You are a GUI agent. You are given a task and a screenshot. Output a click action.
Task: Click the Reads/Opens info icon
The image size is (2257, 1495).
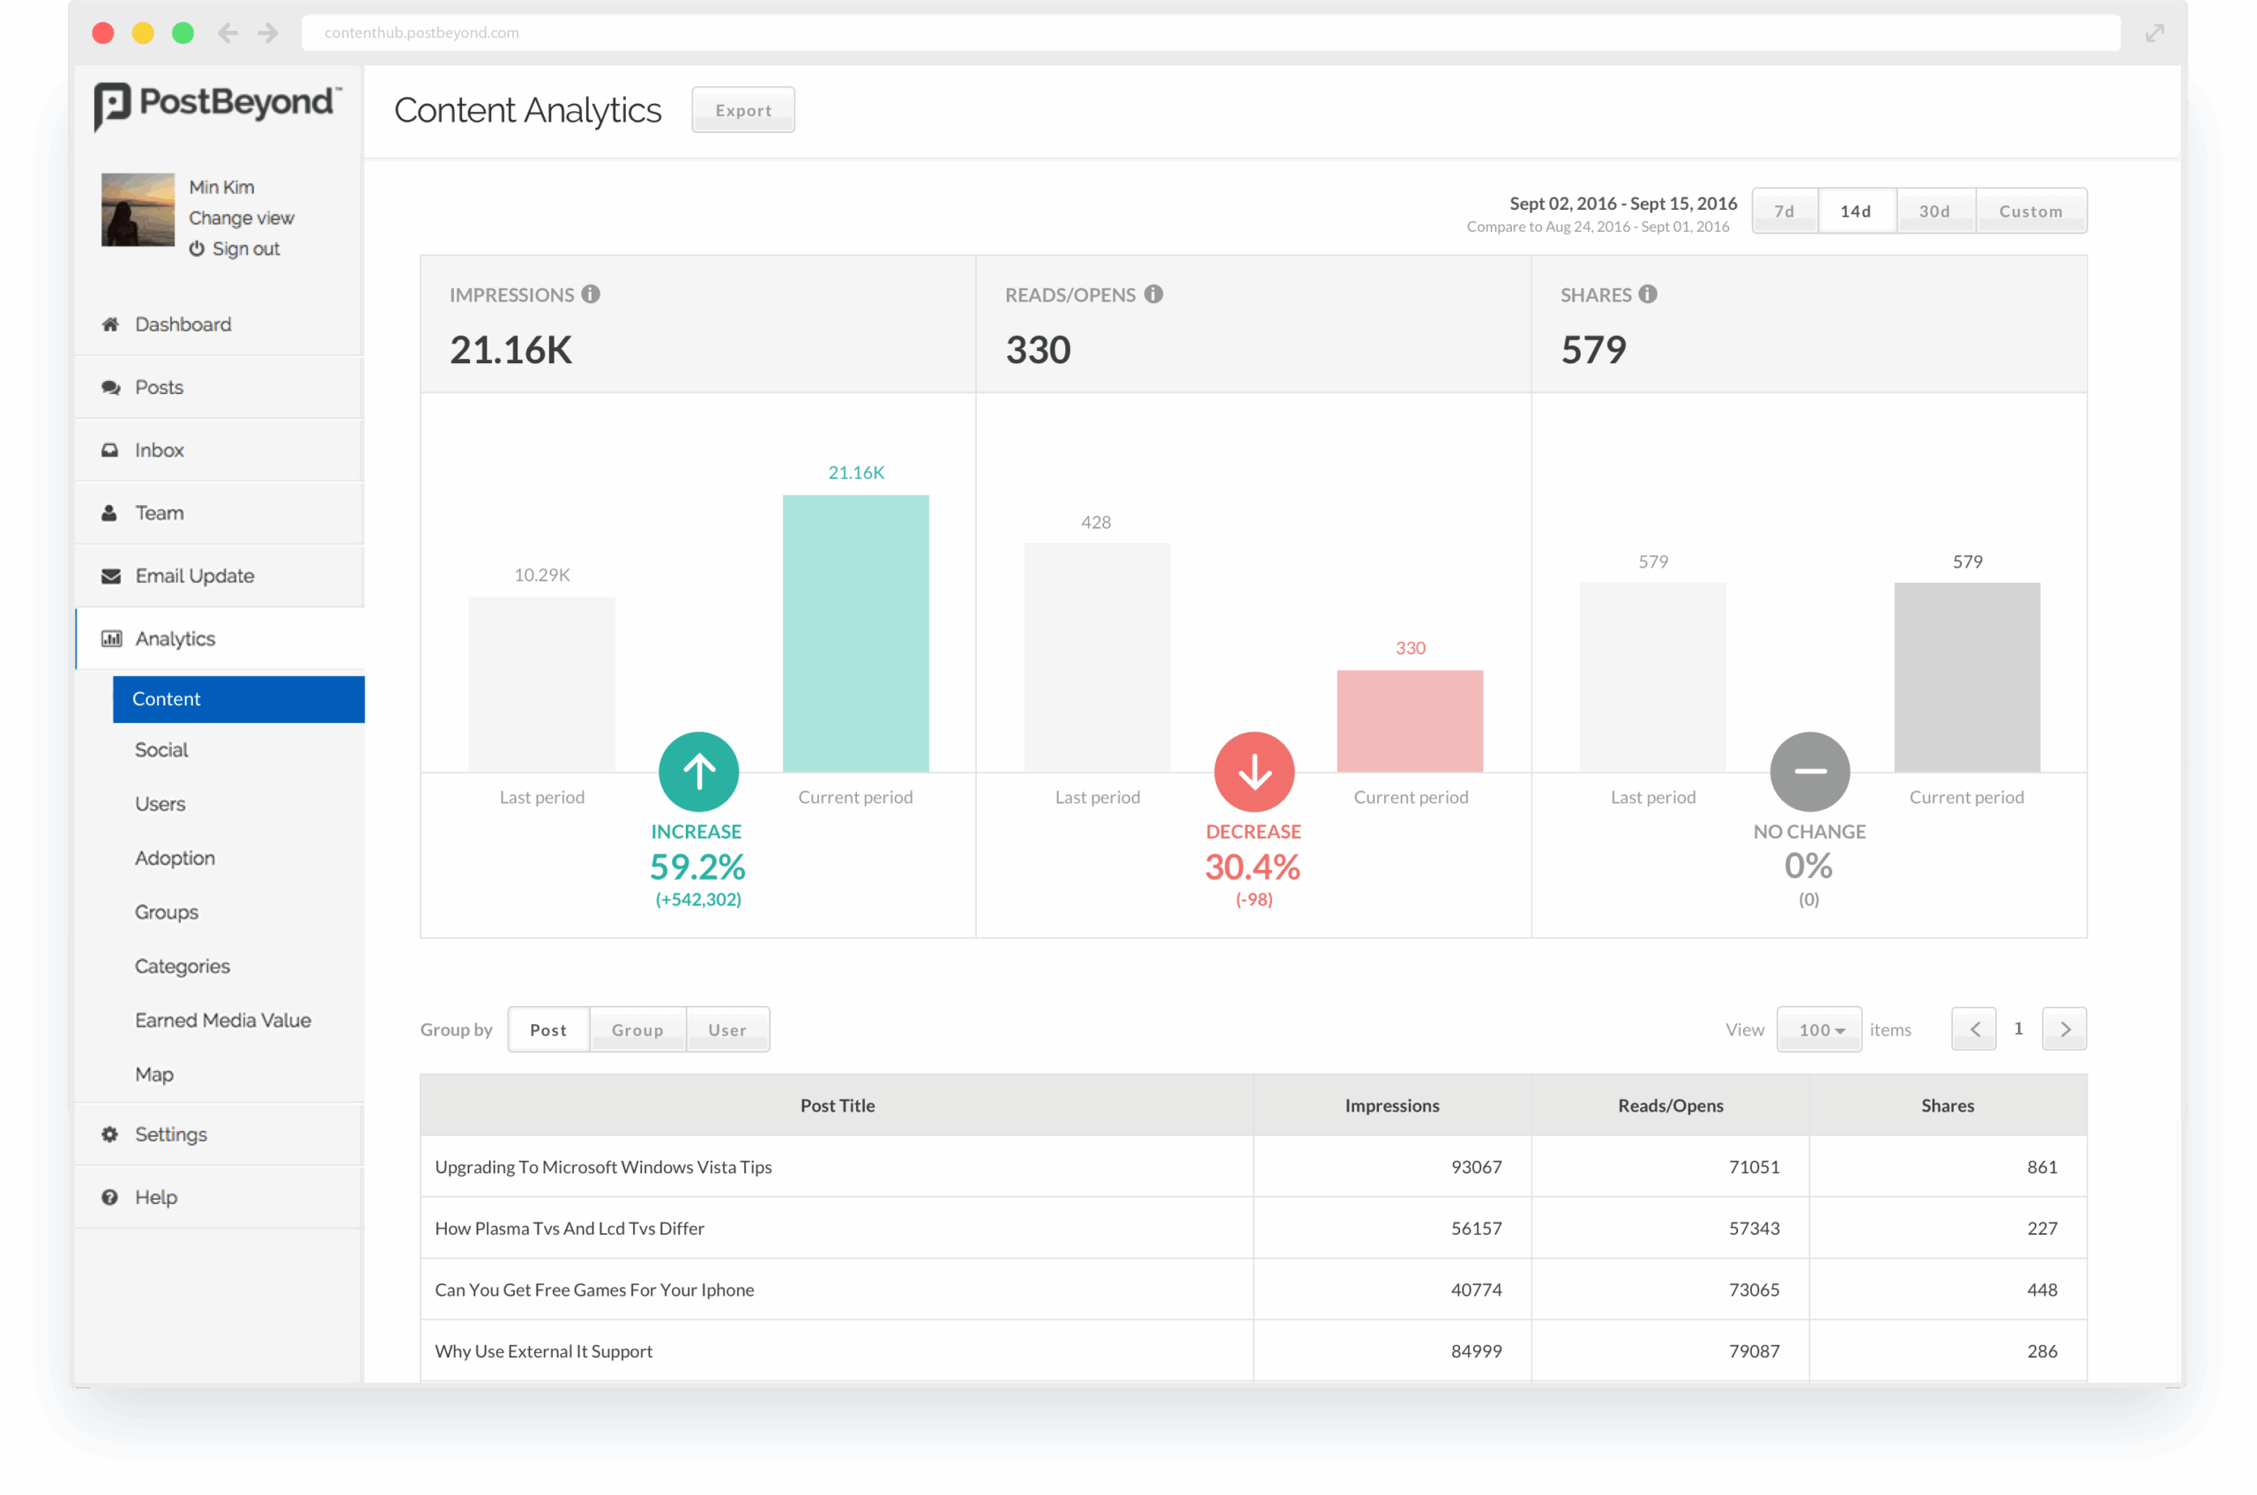[1155, 294]
